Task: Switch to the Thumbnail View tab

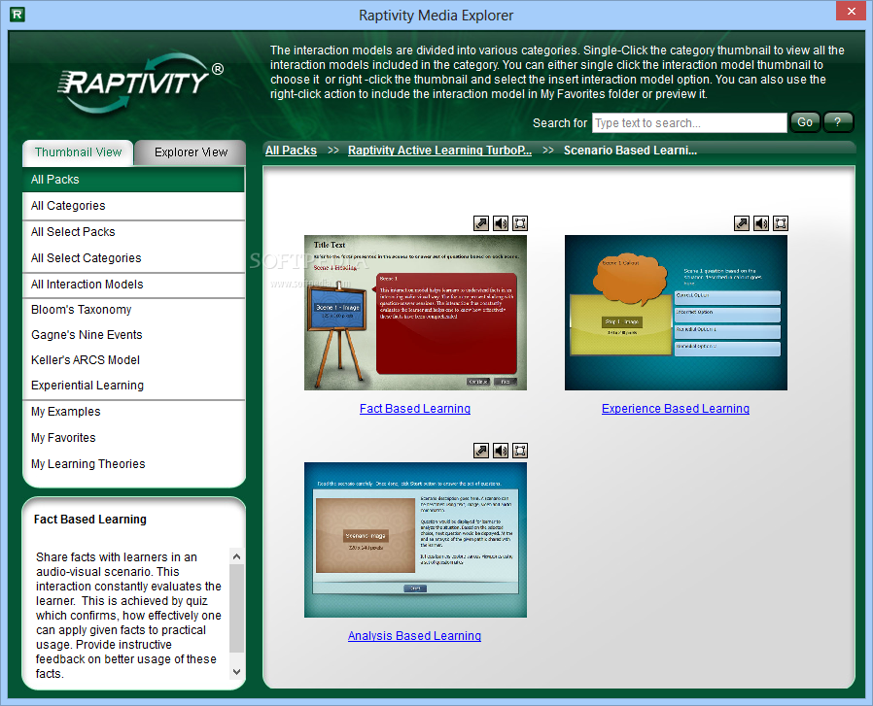Action: [78, 152]
